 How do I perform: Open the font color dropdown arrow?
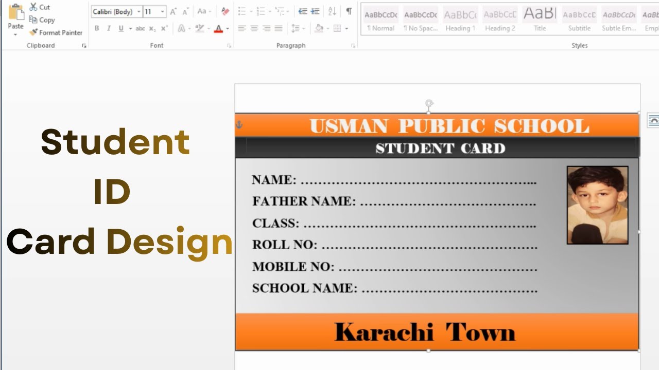(x=228, y=29)
